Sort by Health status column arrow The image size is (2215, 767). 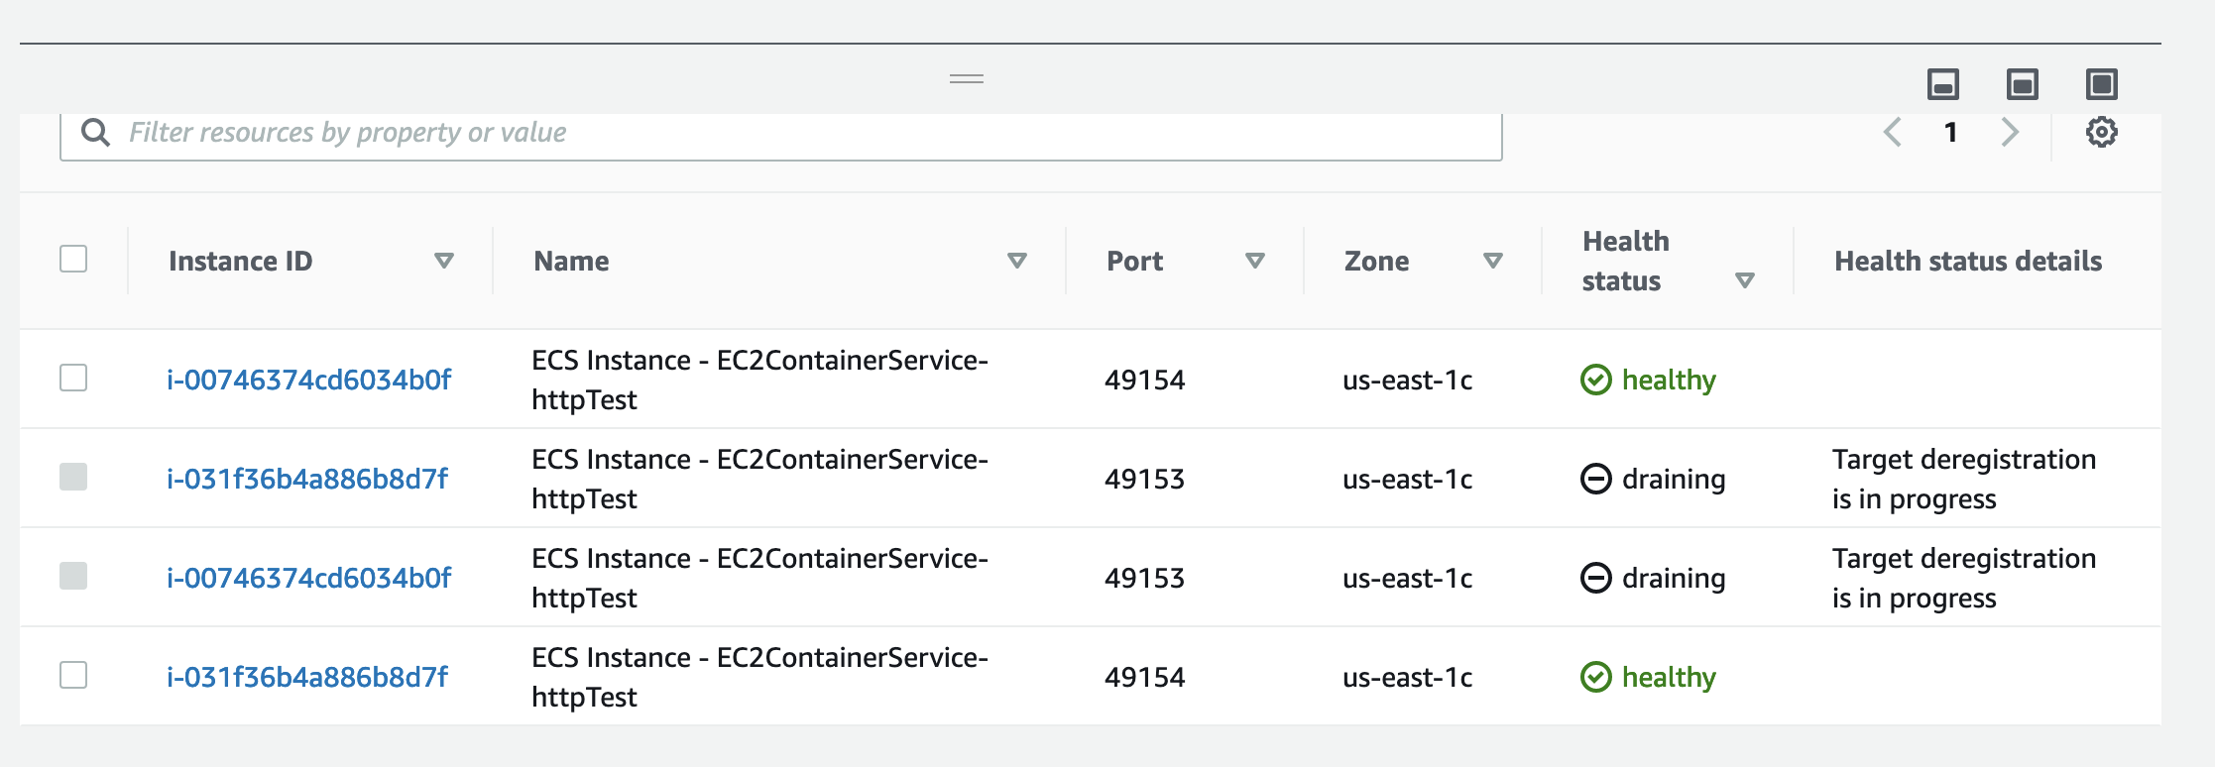click(1745, 280)
